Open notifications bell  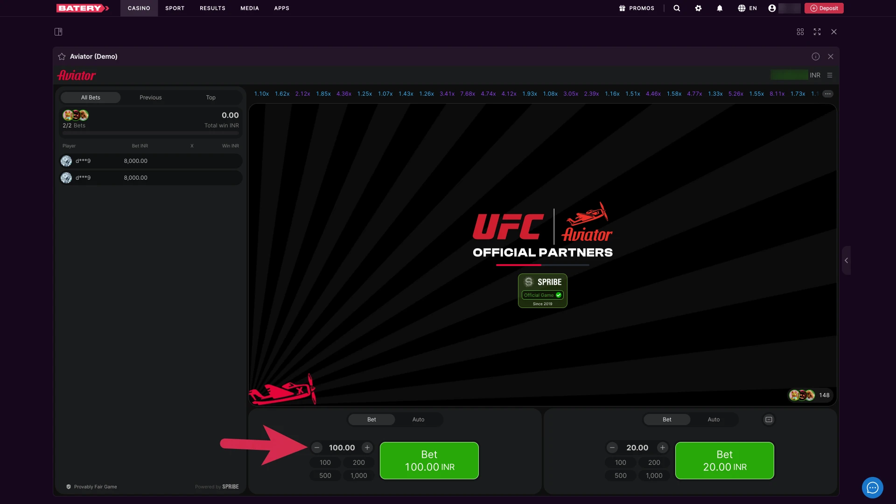coord(720,8)
